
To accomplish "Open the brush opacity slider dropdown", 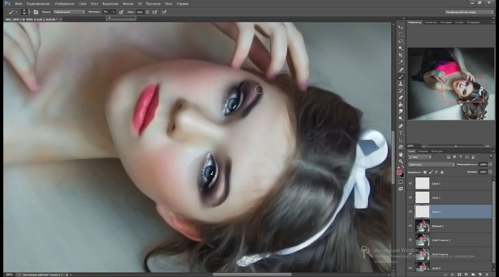I will (114, 12).
